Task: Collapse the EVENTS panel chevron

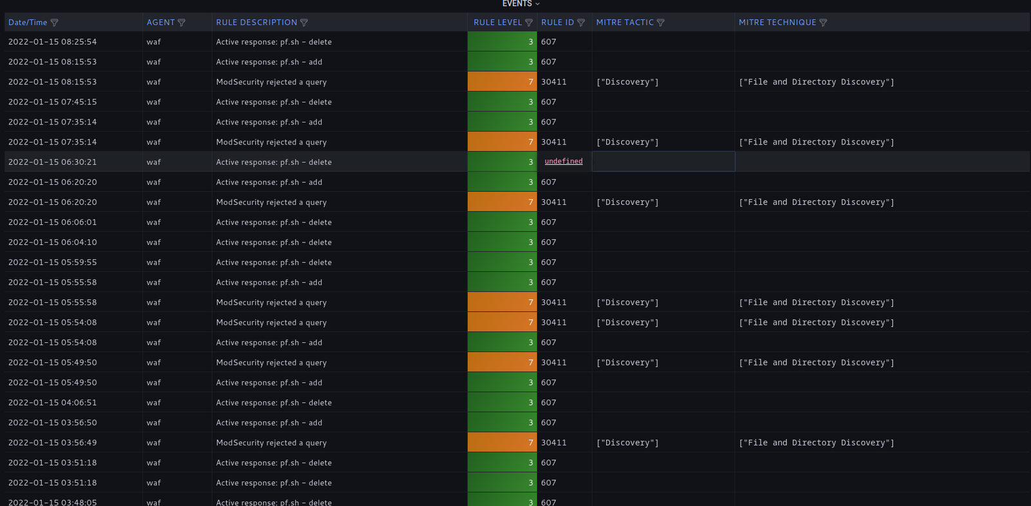Action: coord(537,4)
